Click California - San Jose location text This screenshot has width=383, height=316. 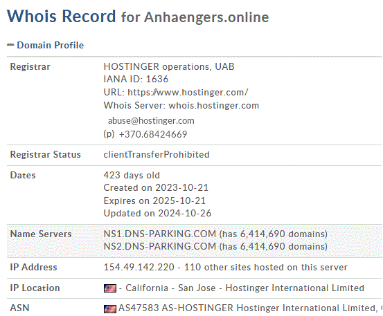pos(170,288)
